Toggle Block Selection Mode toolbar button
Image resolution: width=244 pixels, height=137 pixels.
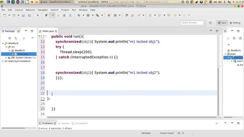point(64,15)
